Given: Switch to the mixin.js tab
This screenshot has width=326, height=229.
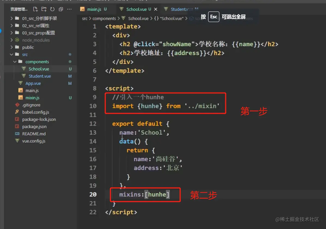Looking at the screenshot, I should (94, 9).
